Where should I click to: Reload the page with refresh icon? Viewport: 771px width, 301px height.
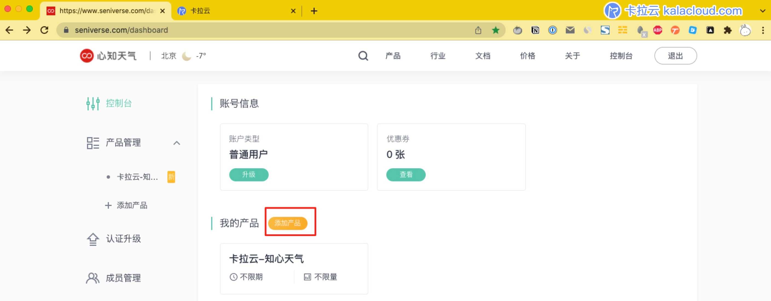[45, 30]
